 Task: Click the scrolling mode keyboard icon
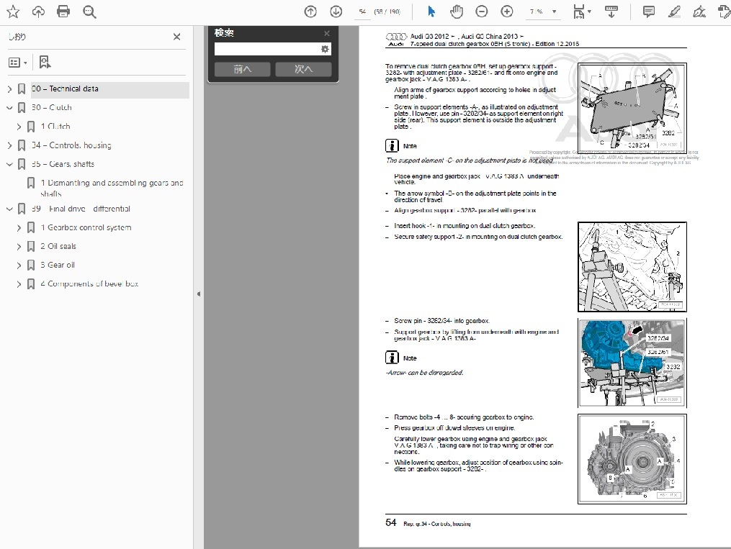pos(611,12)
